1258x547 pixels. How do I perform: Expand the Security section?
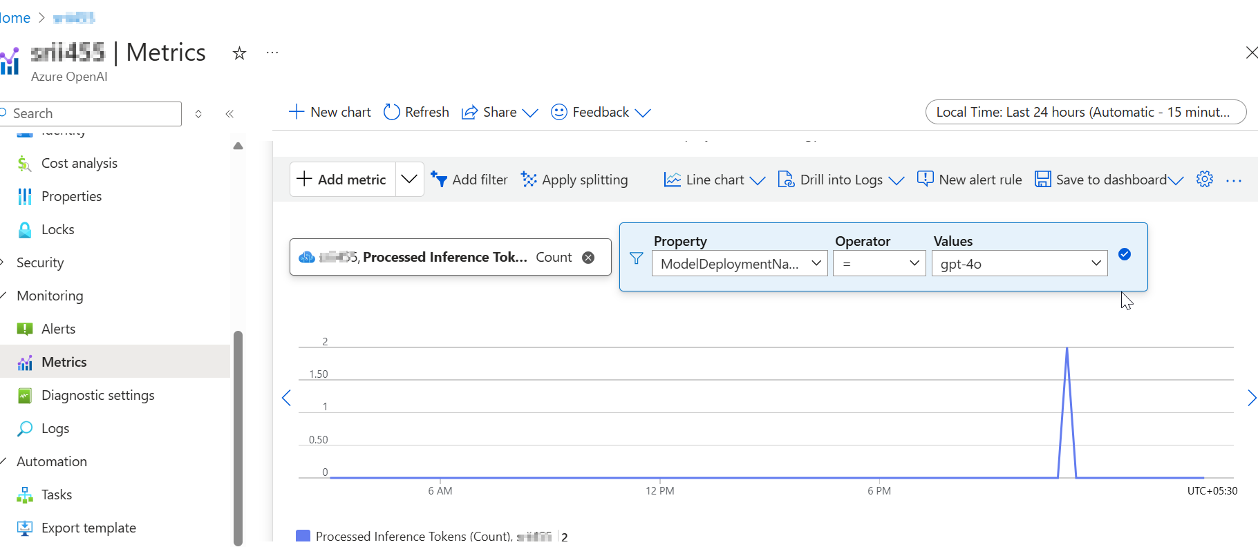[x=40, y=262]
